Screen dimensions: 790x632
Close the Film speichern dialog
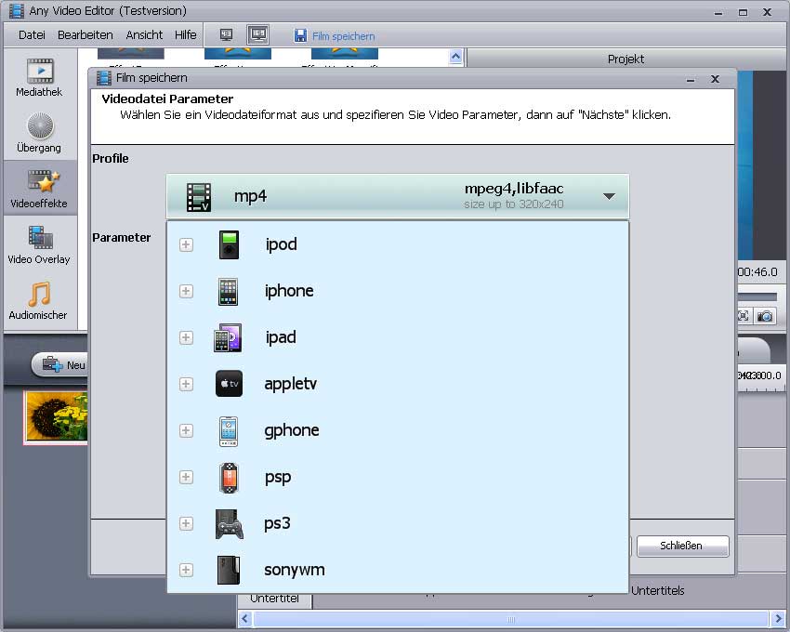pos(715,79)
